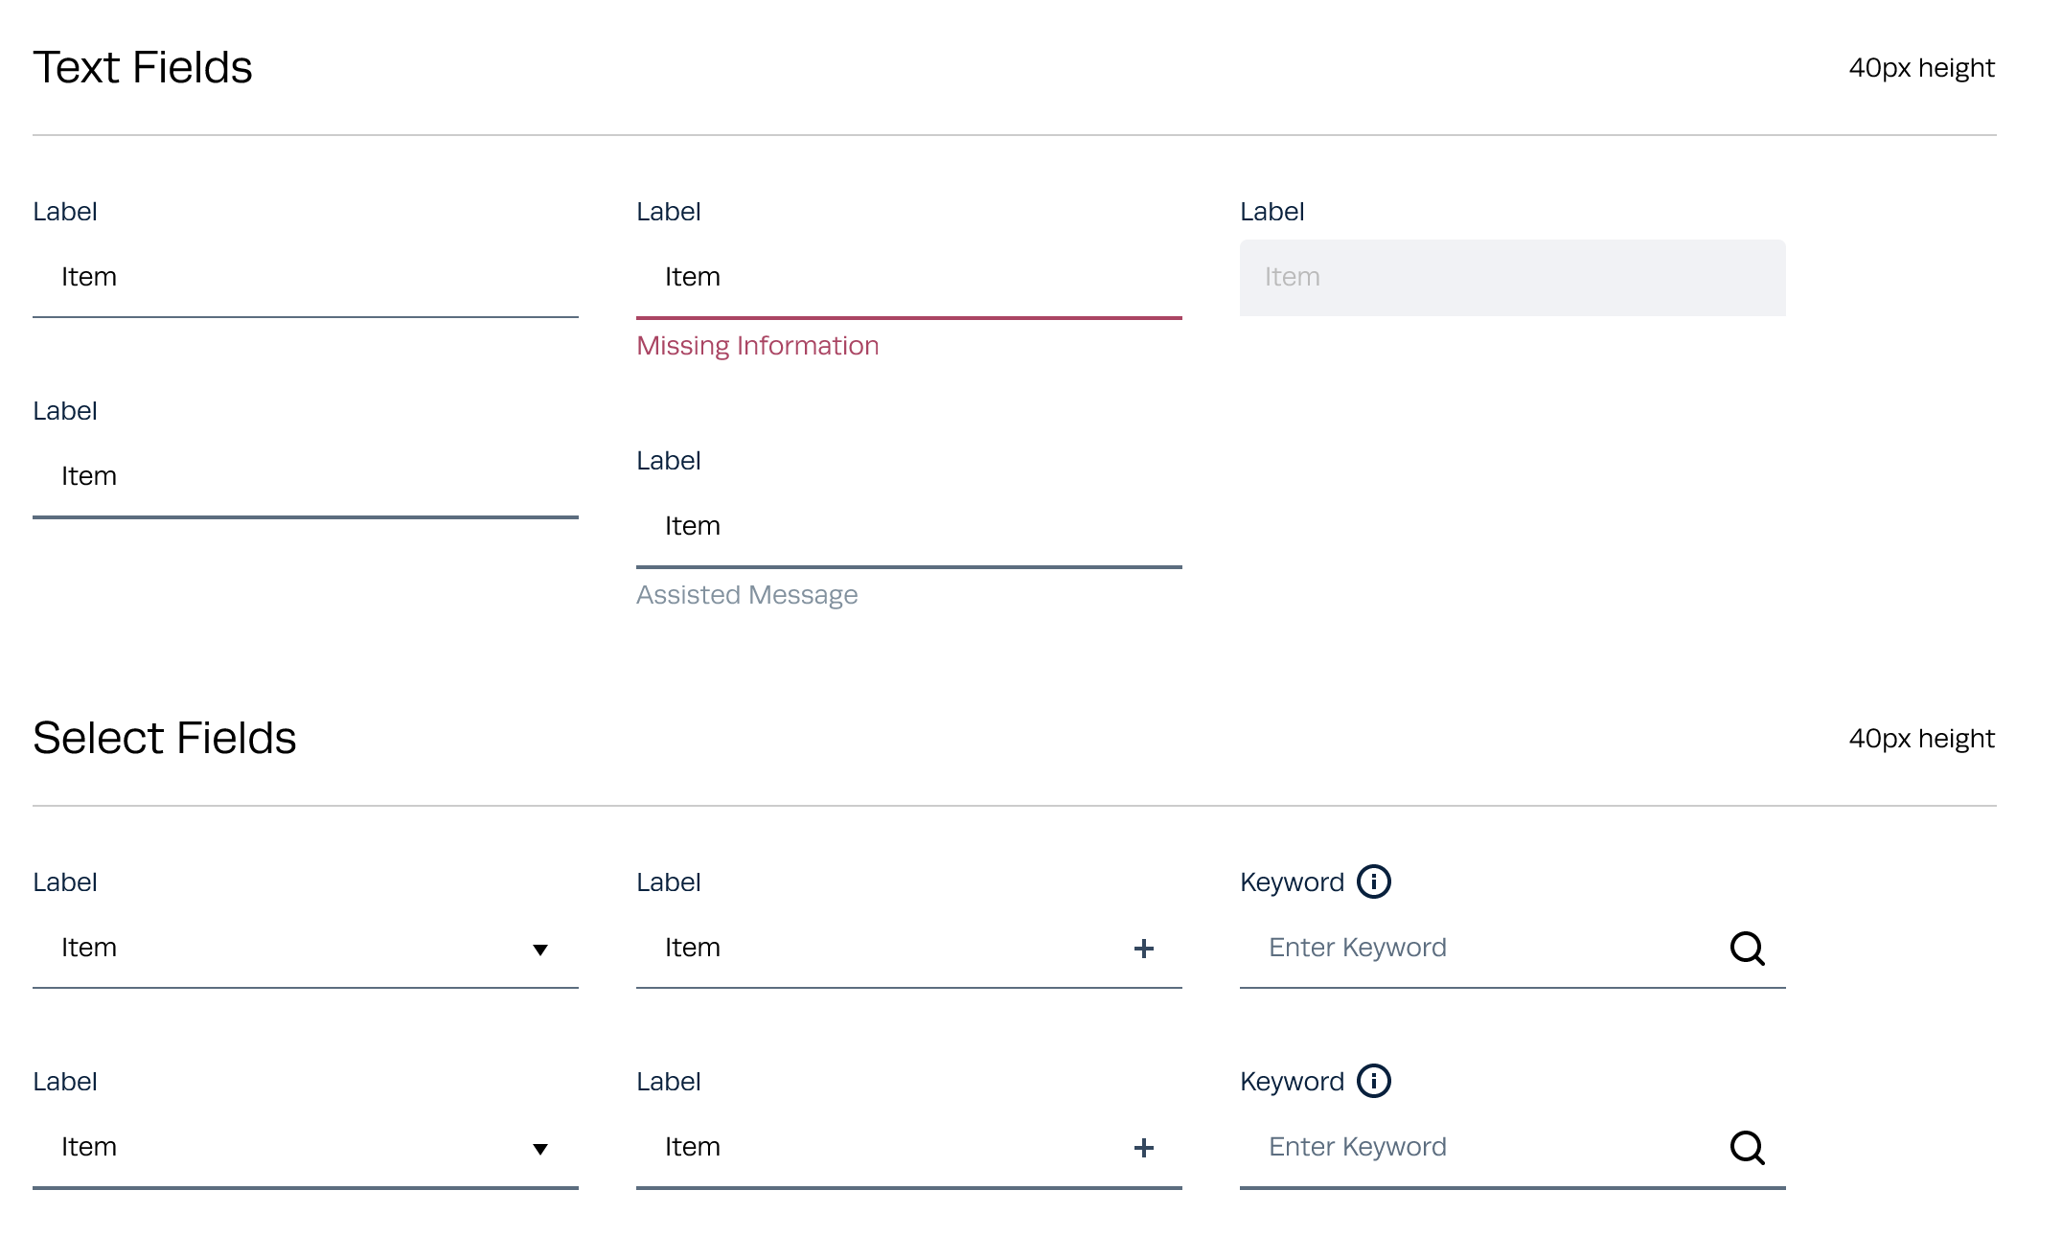Click the first text field in top-left
Image resolution: width=2062 pixels, height=1259 pixels.
[305, 278]
